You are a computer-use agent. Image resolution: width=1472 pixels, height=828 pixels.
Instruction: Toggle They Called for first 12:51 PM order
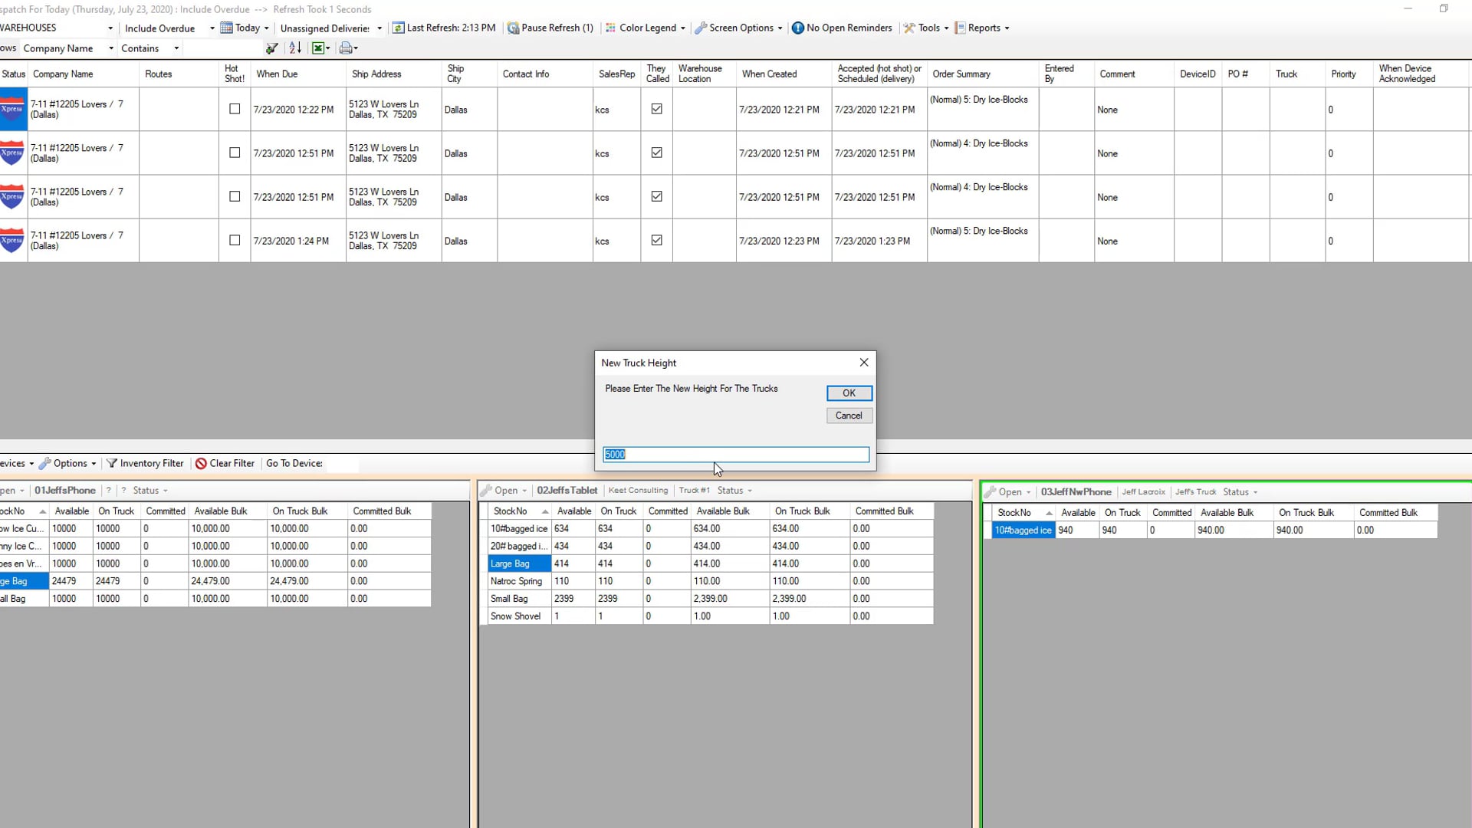657,153
